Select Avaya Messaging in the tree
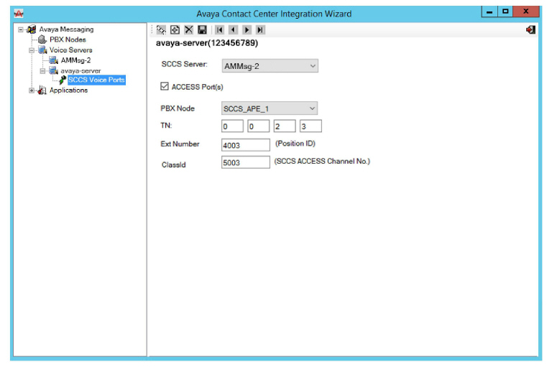This screenshot has width=552, height=367. 66,29
